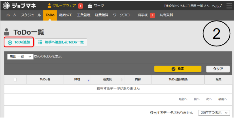The image size is (234, 122).
Task: Go to ホーム tab
Action: coord(11,15)
